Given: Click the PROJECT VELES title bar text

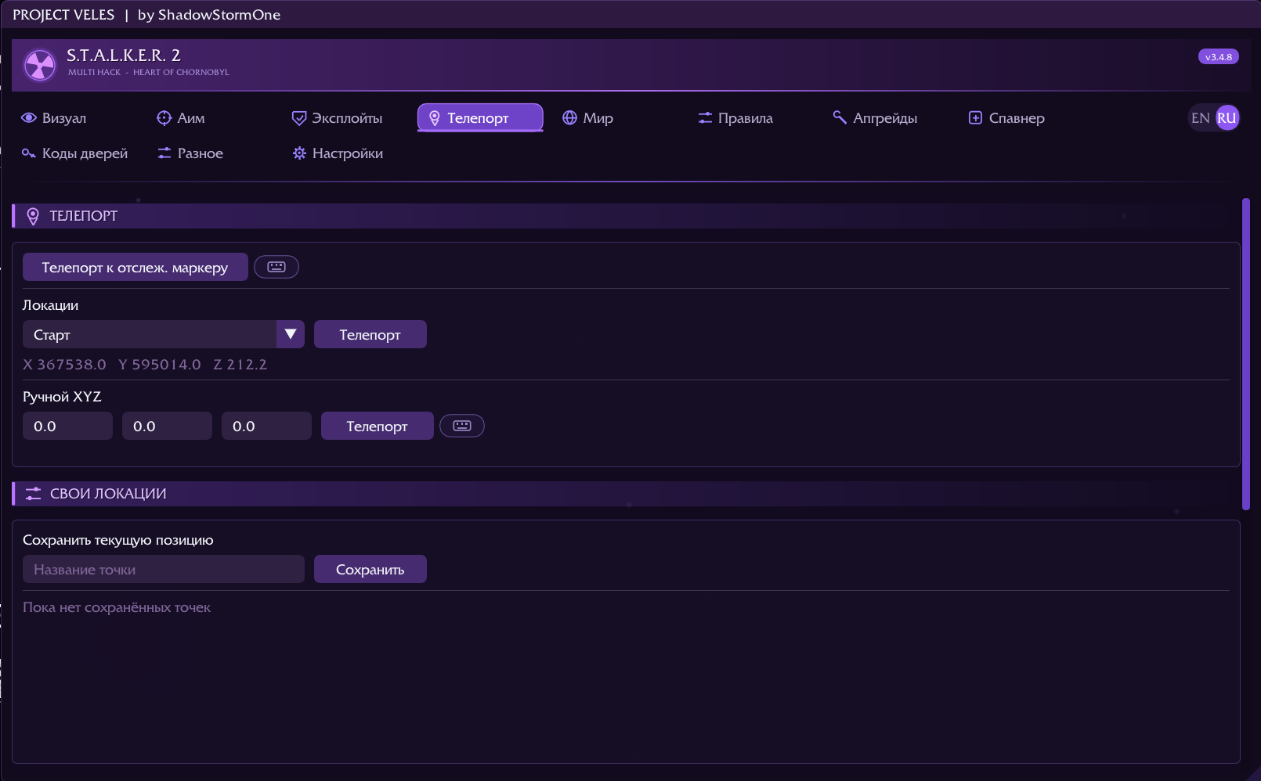Looking at the screenshot, I should coord(63,15).
